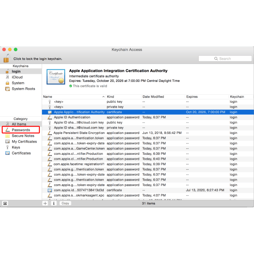Select the <key> private key row
Viewport: 254px width, 254px height.
[148, 107]
